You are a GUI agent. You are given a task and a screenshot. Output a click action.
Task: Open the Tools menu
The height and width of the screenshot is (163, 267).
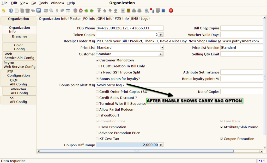(43, 3)
